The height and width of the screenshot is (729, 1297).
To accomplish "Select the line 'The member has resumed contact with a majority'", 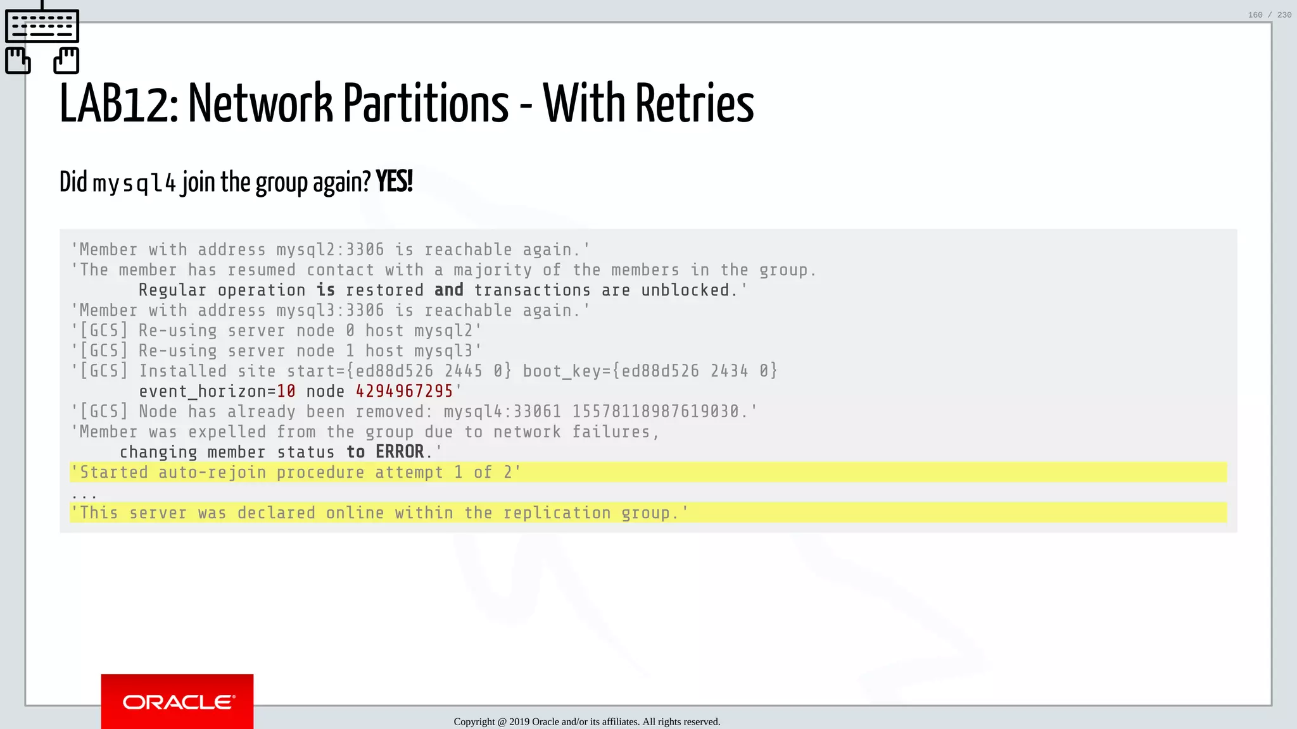I will click(x=443, y=270).
